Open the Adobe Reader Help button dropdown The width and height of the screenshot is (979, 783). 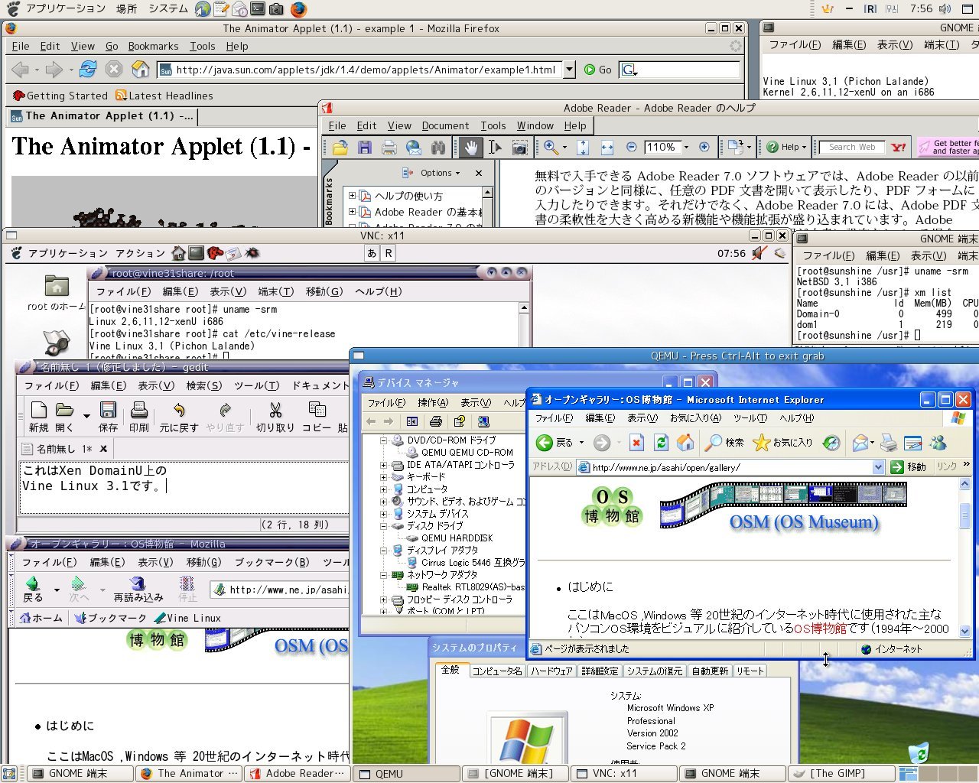805,147
